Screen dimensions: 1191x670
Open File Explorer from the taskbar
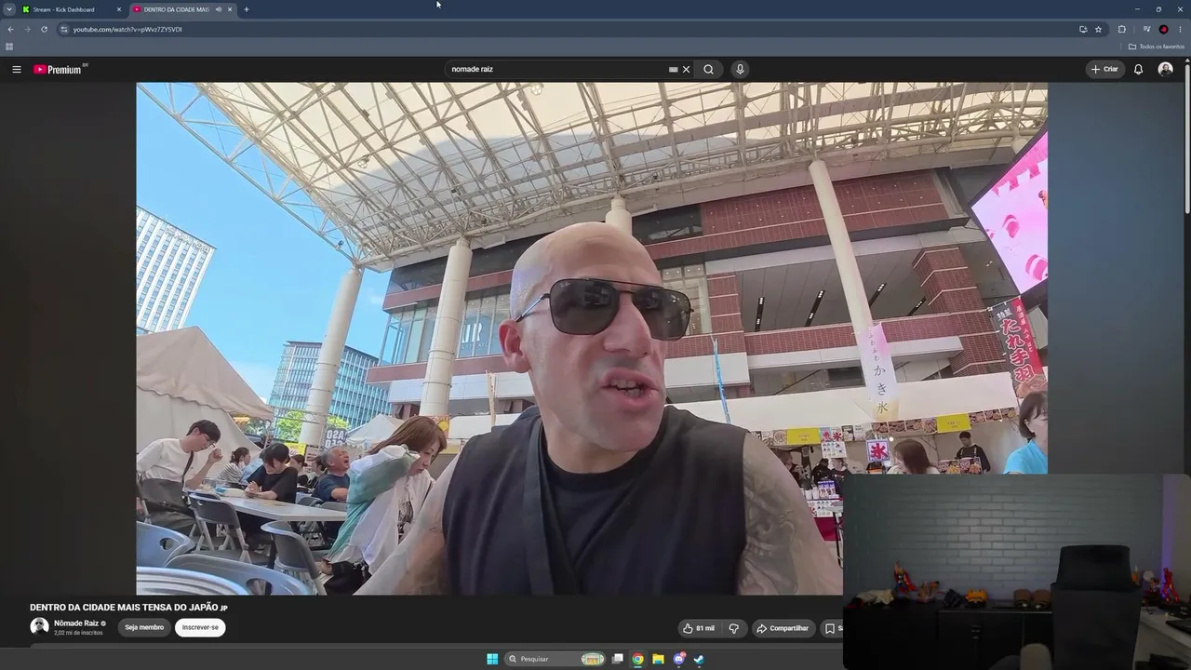pyautogui.click(x=658, y=659)
